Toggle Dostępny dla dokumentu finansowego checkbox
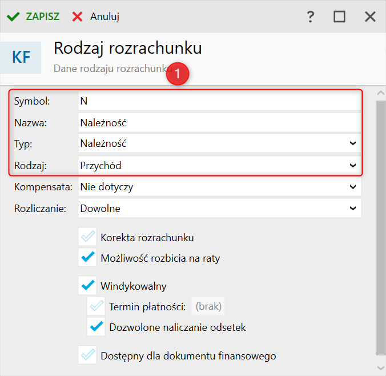The image size is (386, 376). point(88,355)
